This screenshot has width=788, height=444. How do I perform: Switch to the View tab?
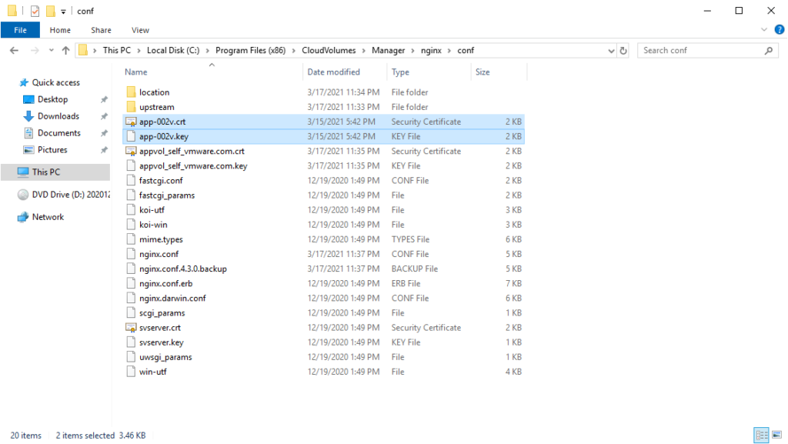tap(140, 30)
